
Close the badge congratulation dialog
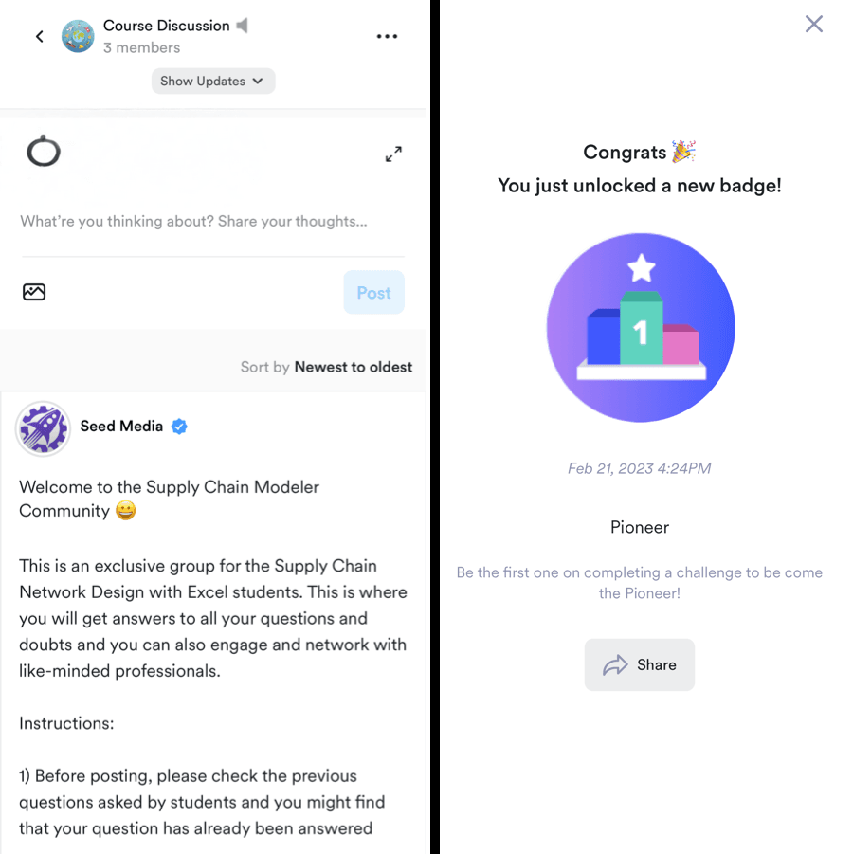(814, 24)
